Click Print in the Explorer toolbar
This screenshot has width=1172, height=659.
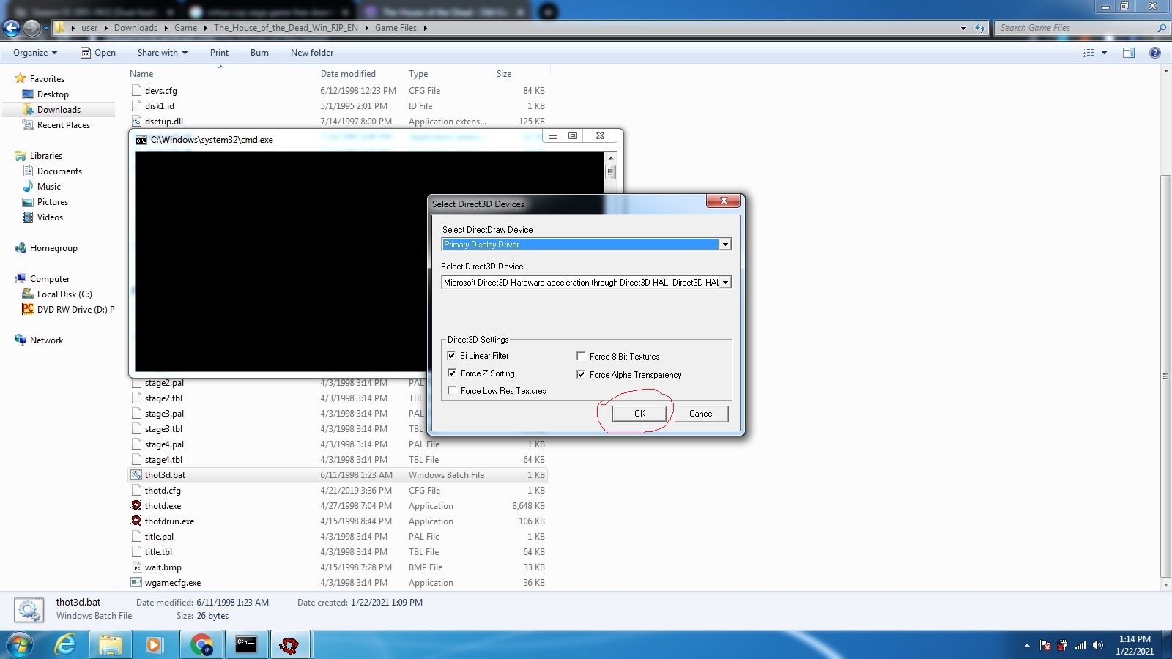click(x=219, y=53)
